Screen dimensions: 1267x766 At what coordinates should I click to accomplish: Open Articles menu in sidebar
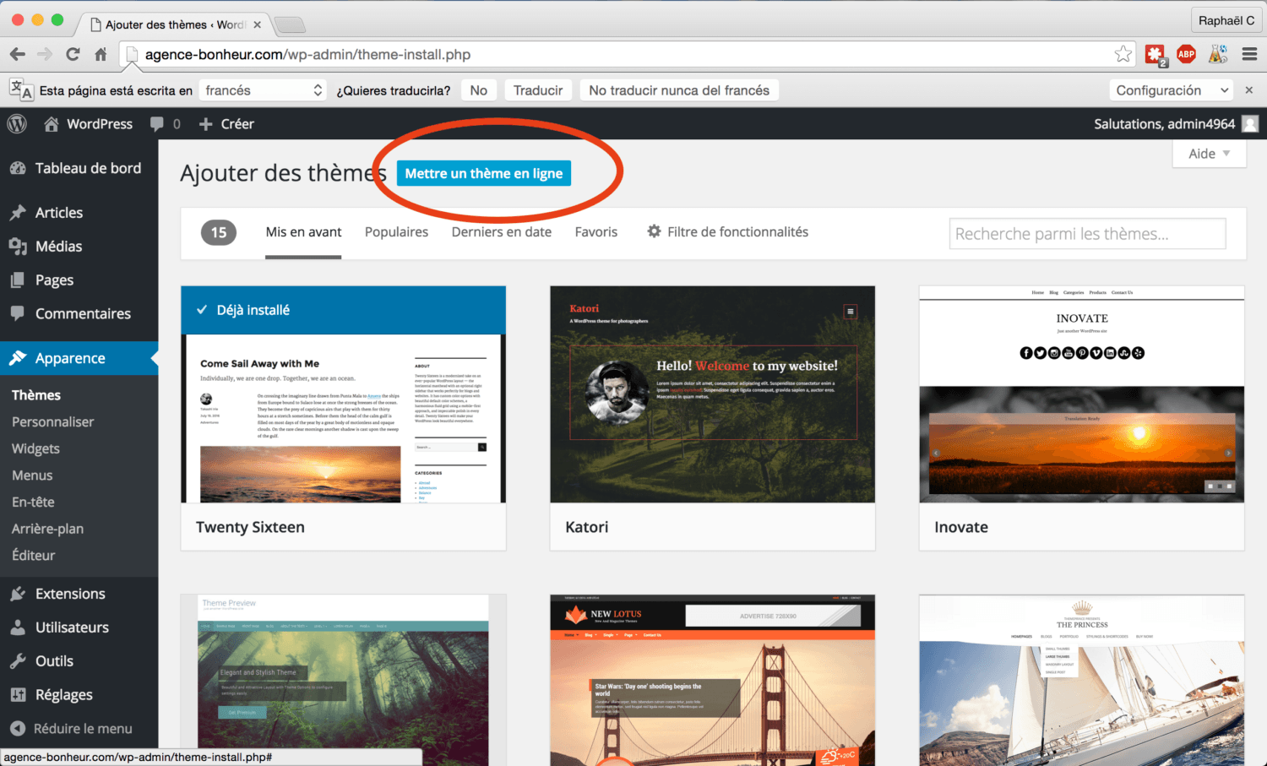click(79, 212)
